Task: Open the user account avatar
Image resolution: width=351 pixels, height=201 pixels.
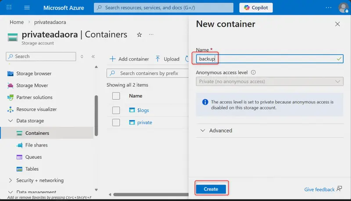Action: click(x=343, y=7)
